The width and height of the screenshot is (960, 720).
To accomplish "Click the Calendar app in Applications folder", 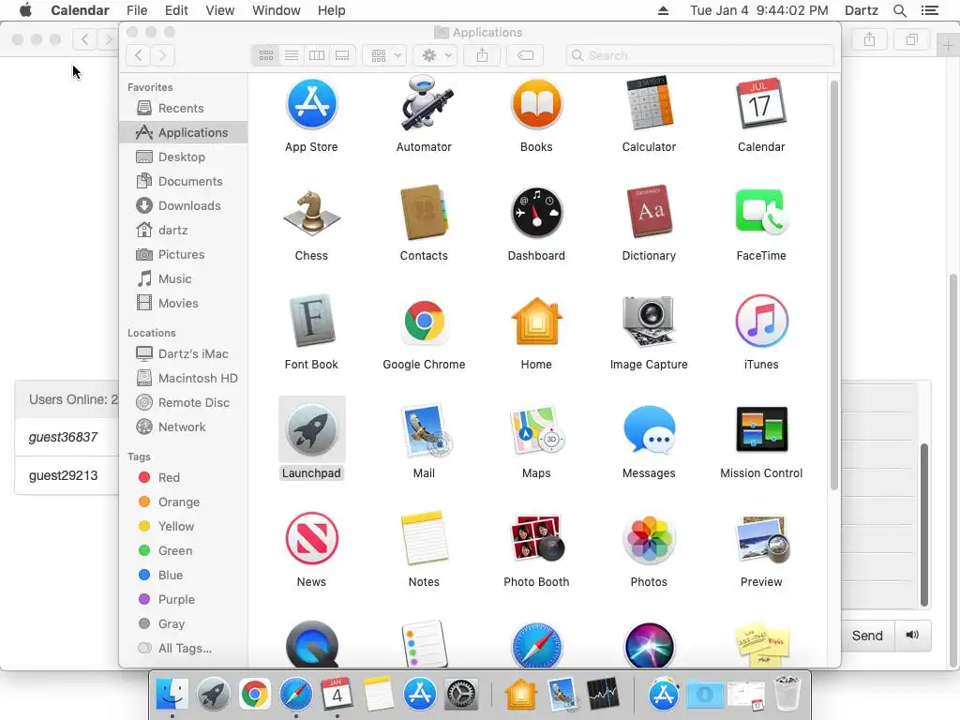I will click(761, 103).
